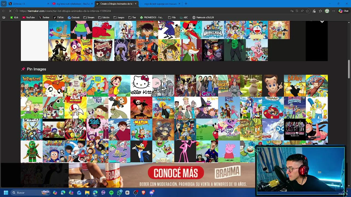Open WhatsApp from the taskbar
This screenshot has height=197, width=351.
tap(119, 193)
